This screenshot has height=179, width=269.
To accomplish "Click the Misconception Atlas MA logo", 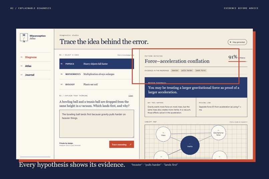I will click(24, 38).
